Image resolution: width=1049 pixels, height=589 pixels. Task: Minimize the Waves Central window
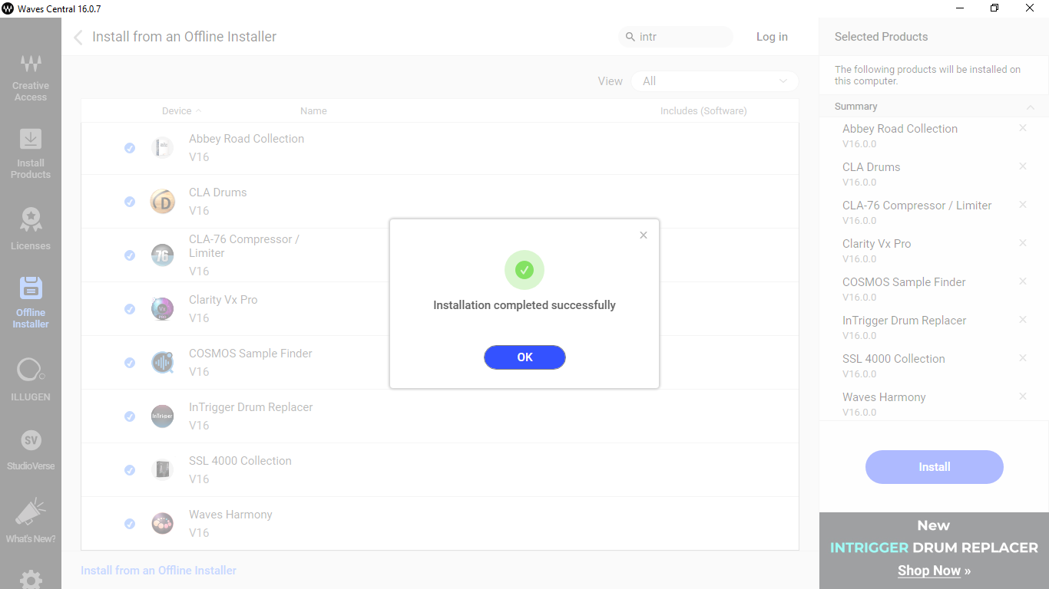(960, 8)
